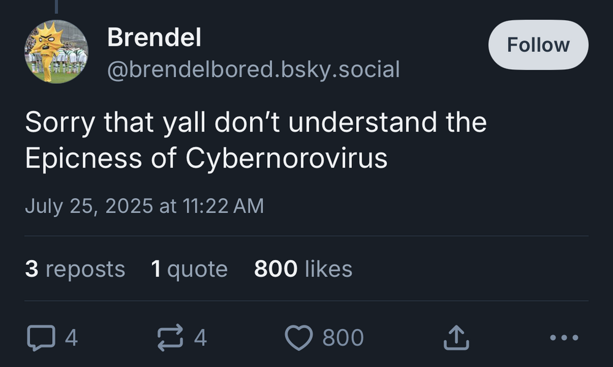Click the thread line above the avatar
613x367 pixels.
pyautogui.click(x=56, y=6)
